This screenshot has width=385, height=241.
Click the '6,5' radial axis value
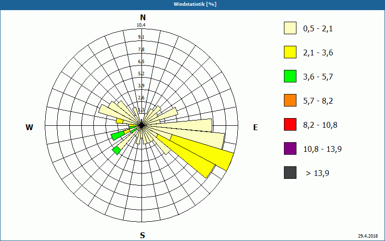(x=141, y=62)
